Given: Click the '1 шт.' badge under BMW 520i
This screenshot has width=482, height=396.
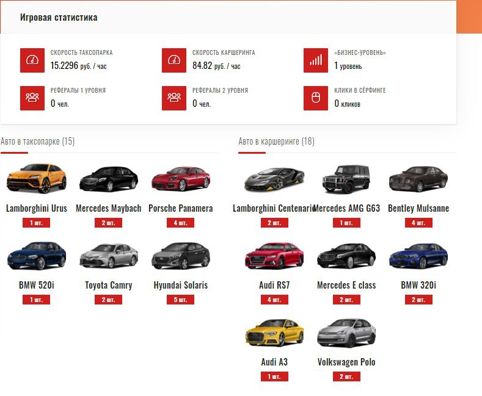Looking at the screenshot, I should [x=36, y=300].
